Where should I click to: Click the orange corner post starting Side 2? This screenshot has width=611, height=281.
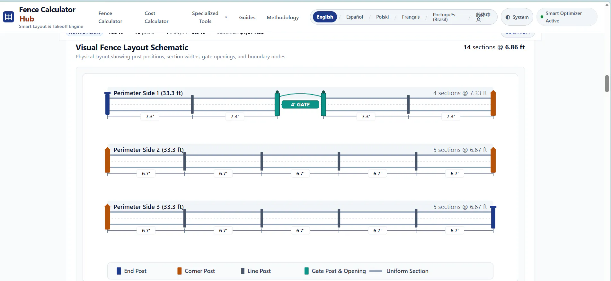108,160
